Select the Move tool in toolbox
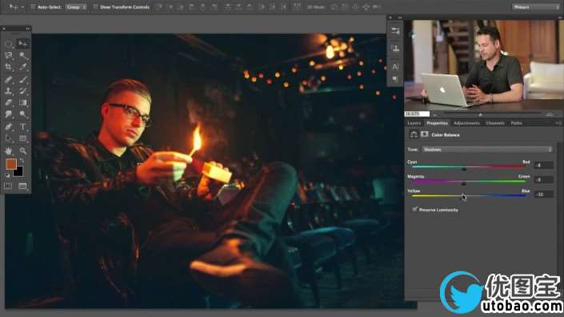 click(22, 43)
